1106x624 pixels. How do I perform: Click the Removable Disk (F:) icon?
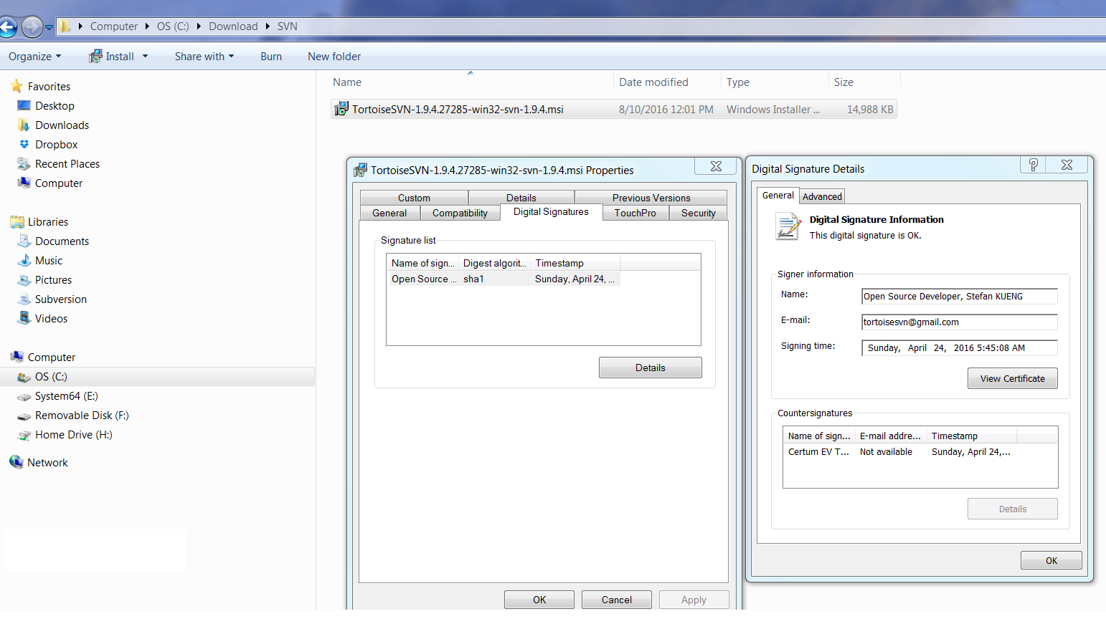click(x=24, y=416)
